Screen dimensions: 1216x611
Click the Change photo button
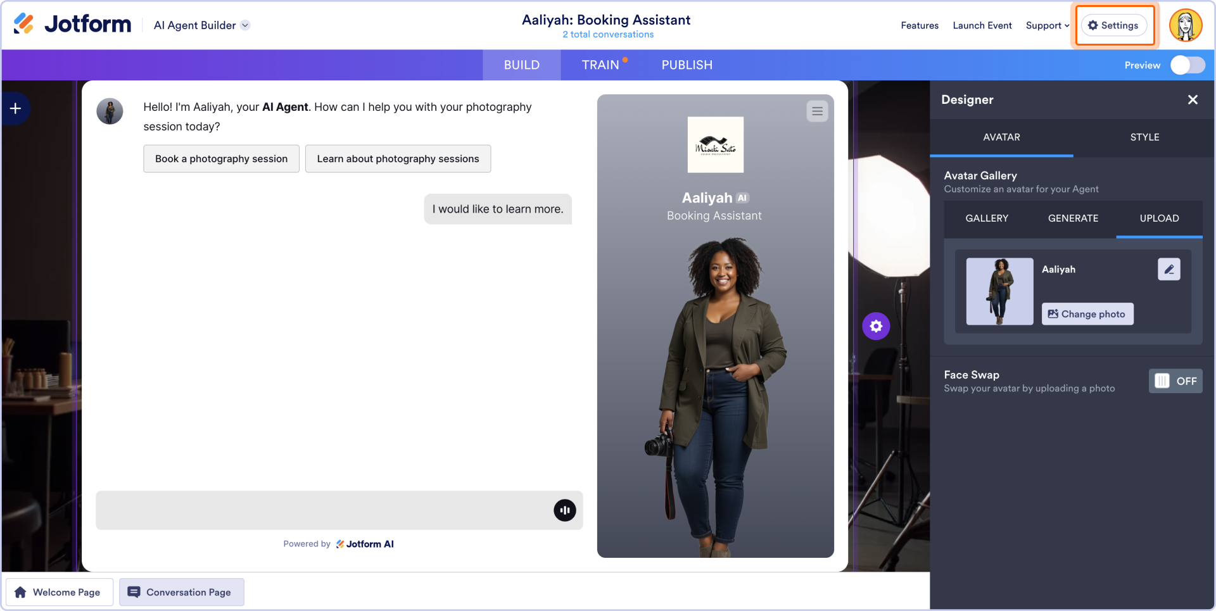(1087, 314)
